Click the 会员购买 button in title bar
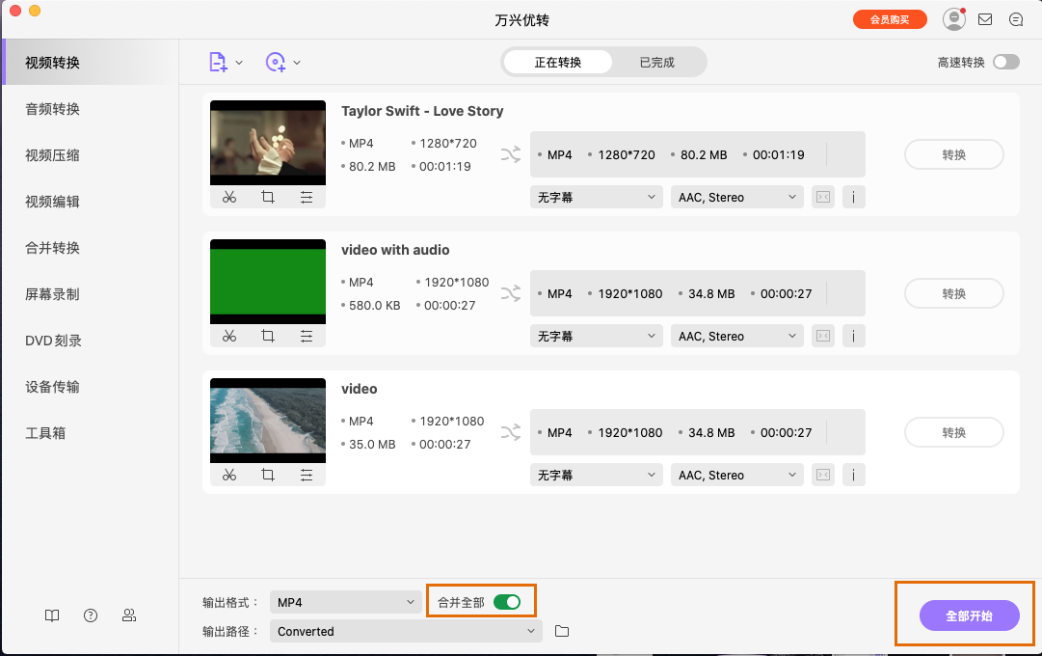 pyautogui.click(x=890, y=18)
